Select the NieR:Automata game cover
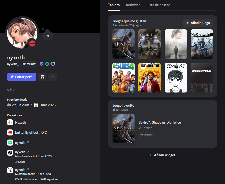The image size is (225, 184). pos(202,44)
